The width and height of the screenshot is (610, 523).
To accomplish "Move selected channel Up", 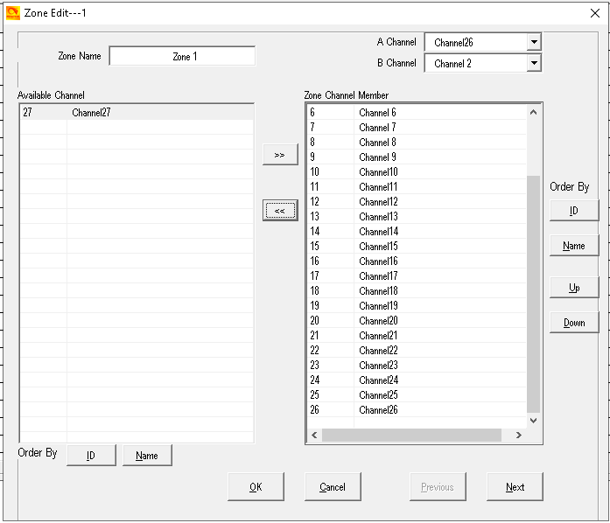I will 574,288.
